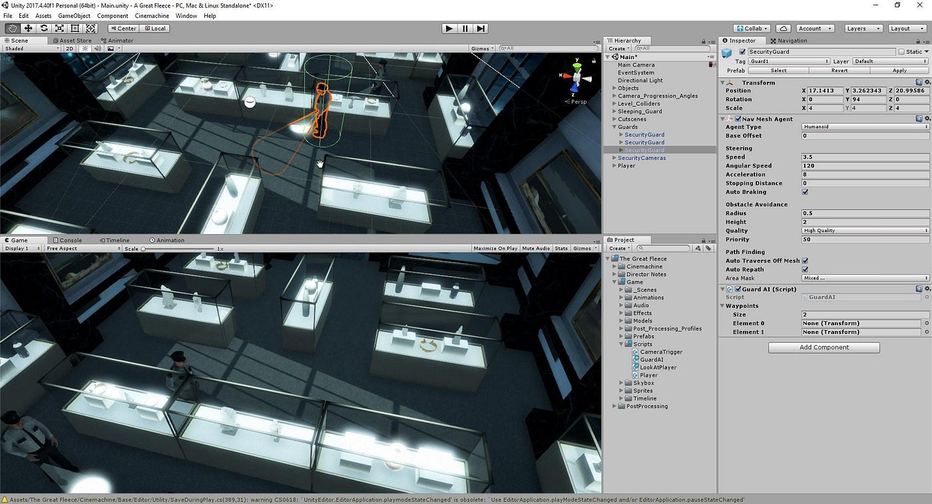
Task: Toggle scene effects image icon
Action: pyautogui.click(x=111, y=49)
